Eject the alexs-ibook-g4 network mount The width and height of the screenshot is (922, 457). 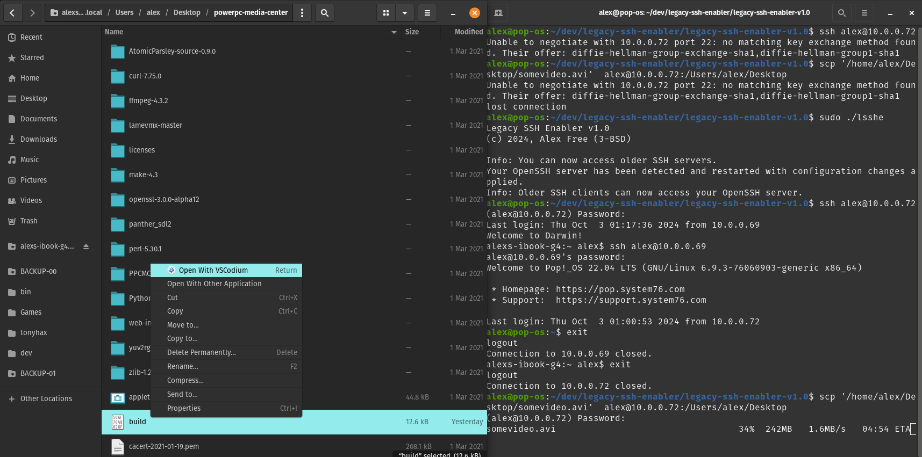pos(86,246)
